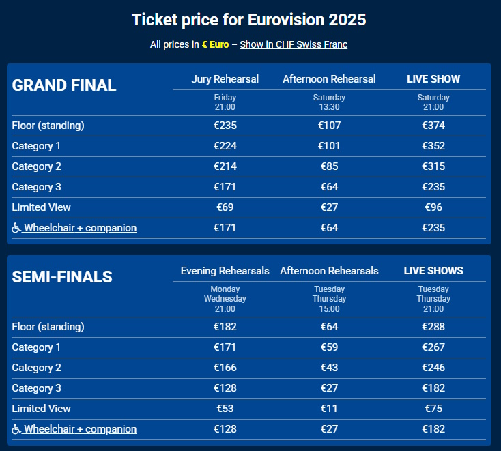Click the €288 semi-final Floor standing price
The width and height of the screenshot is (501, 451).
[433, 326]
